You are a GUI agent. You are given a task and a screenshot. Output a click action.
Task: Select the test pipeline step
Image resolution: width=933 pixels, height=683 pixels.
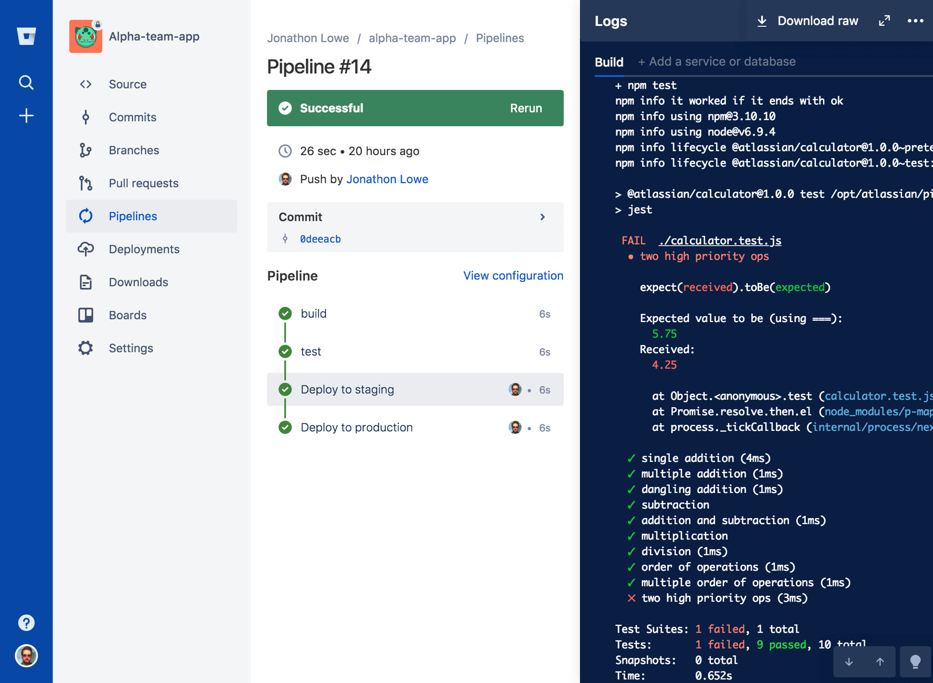(x=415, y=351)
